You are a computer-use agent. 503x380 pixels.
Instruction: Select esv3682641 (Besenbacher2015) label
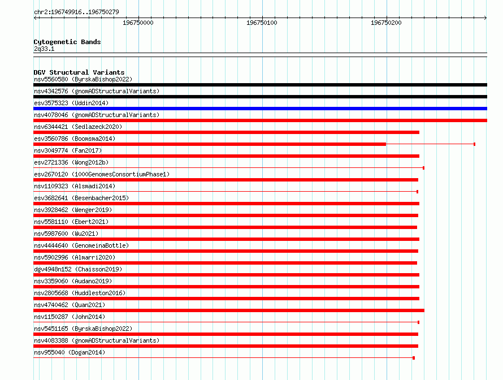click(x=81, y=198)
